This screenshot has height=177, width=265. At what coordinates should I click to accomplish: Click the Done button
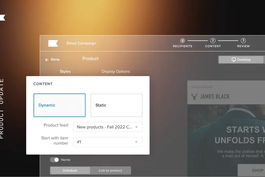[52, 59]
